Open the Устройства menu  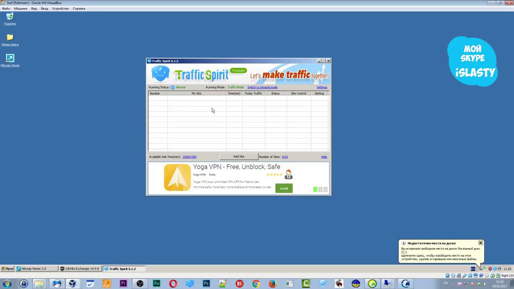(60, 8)
